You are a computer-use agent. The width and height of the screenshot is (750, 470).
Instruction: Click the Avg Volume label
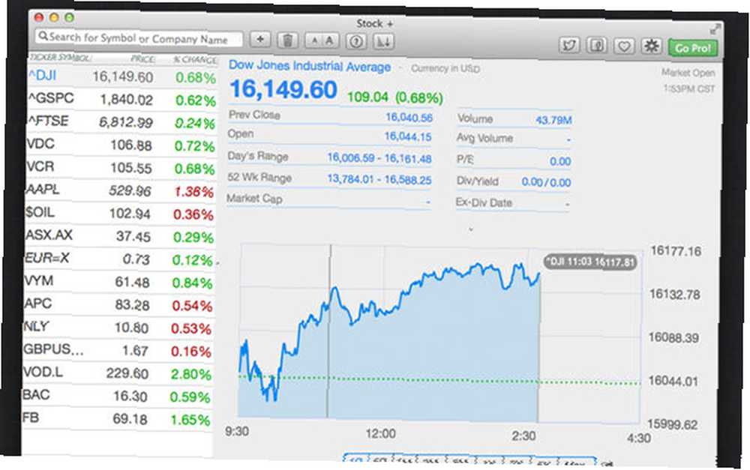tap(484, 138)
